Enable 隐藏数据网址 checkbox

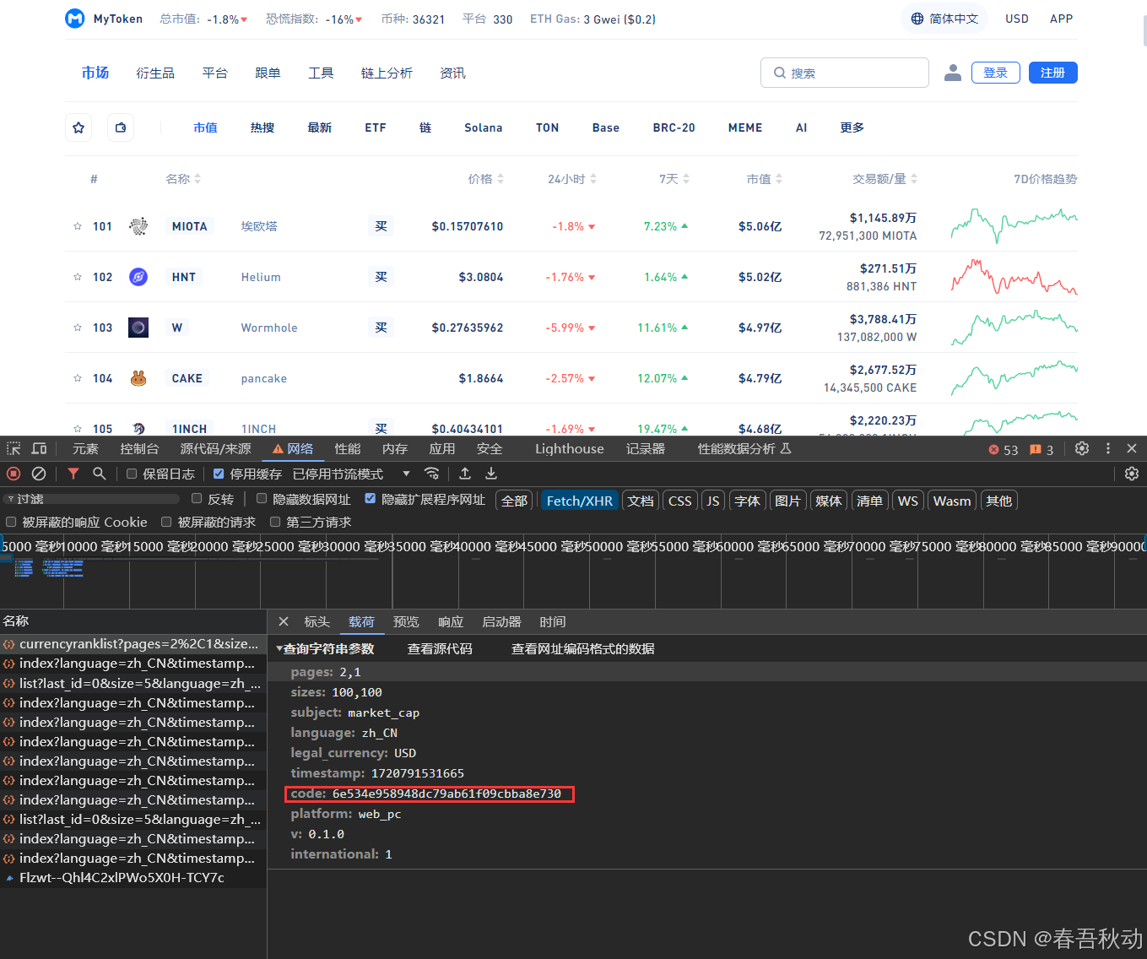tap(262, 499)
